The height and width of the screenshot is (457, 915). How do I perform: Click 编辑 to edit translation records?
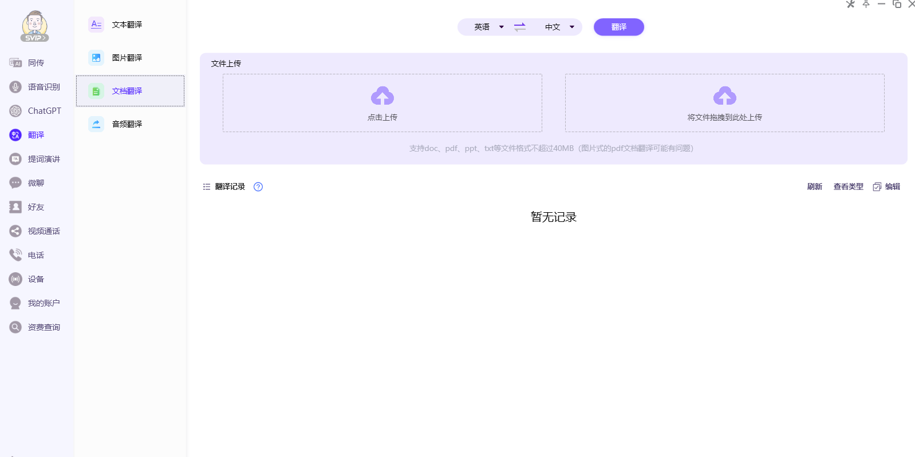(x=886, y=186)
